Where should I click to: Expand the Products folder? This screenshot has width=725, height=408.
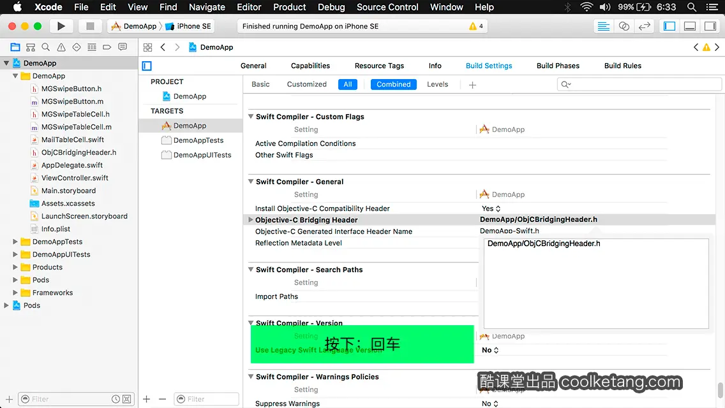pos(15,267)
